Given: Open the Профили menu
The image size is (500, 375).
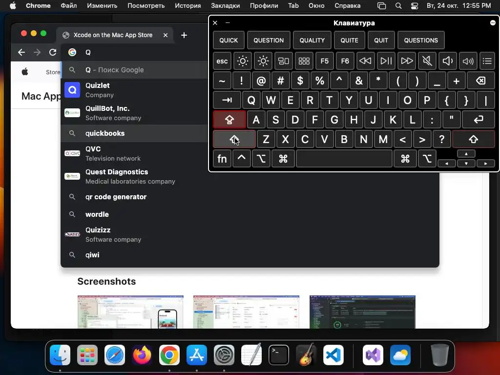Looking at the screenshot, I should pyautogui.click(x=264, y=5).
